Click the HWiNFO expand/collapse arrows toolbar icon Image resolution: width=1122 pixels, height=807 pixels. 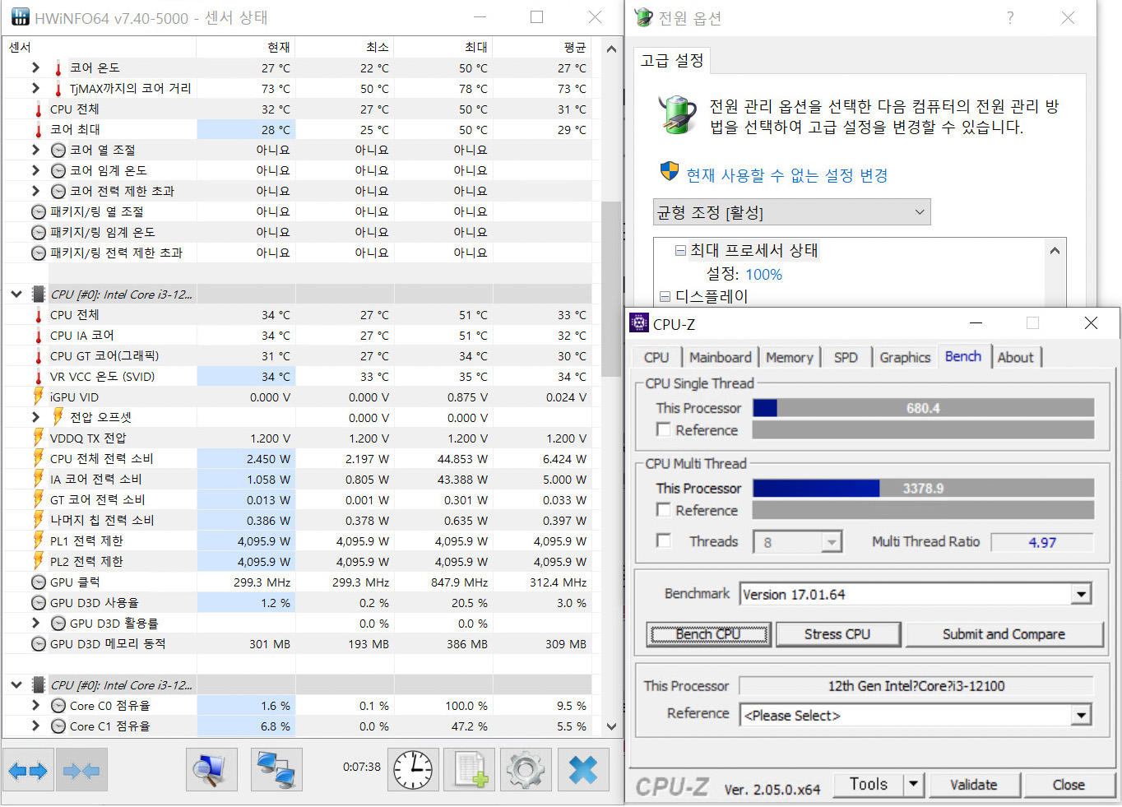pyautogui.click(x=28, y=770)
